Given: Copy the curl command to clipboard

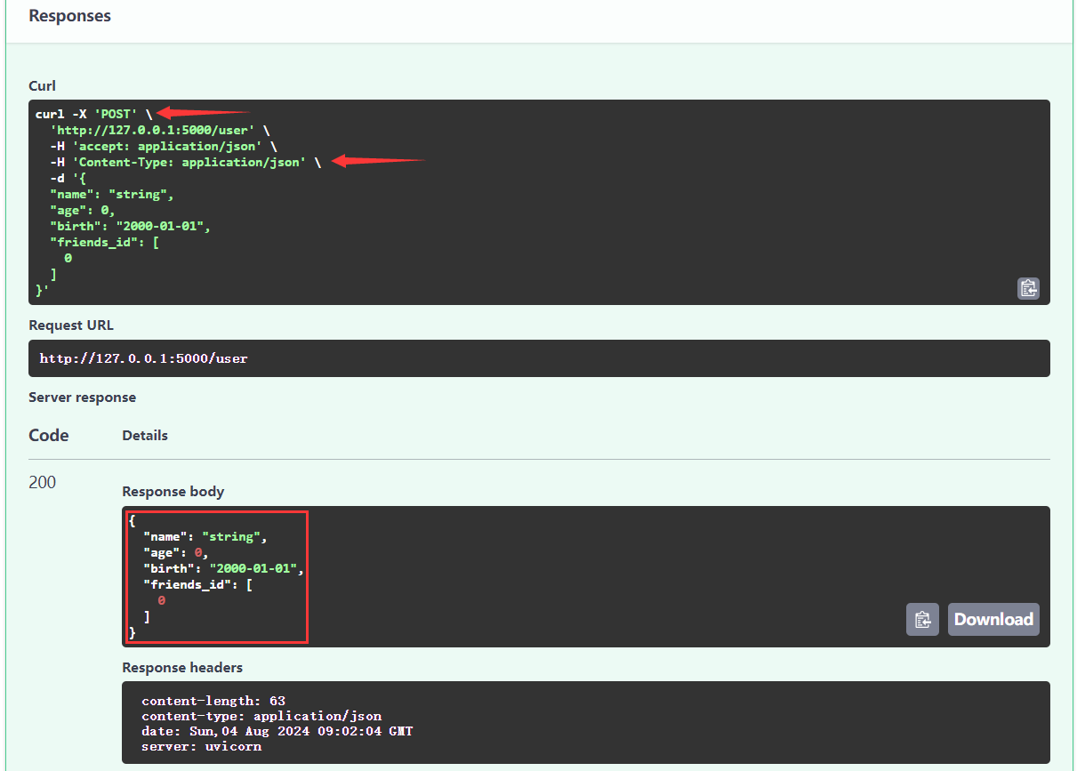Looking at the screenshot, I should pos(1028,288).
